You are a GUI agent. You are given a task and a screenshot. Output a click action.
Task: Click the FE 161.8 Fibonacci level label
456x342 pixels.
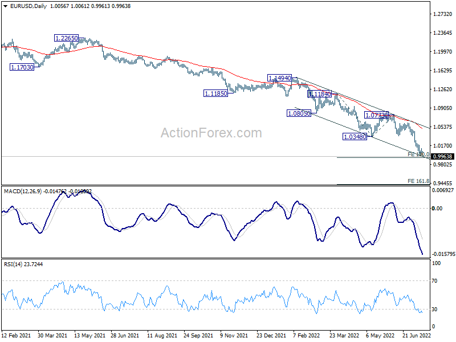tap(418, 181)
